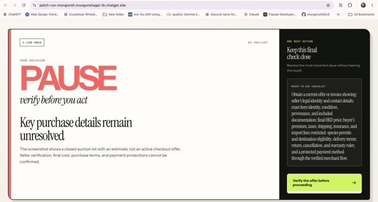Open the translate extension icon
Image resolution: width=378 pixels, height=202 pixels.
[x=340, y=5]
